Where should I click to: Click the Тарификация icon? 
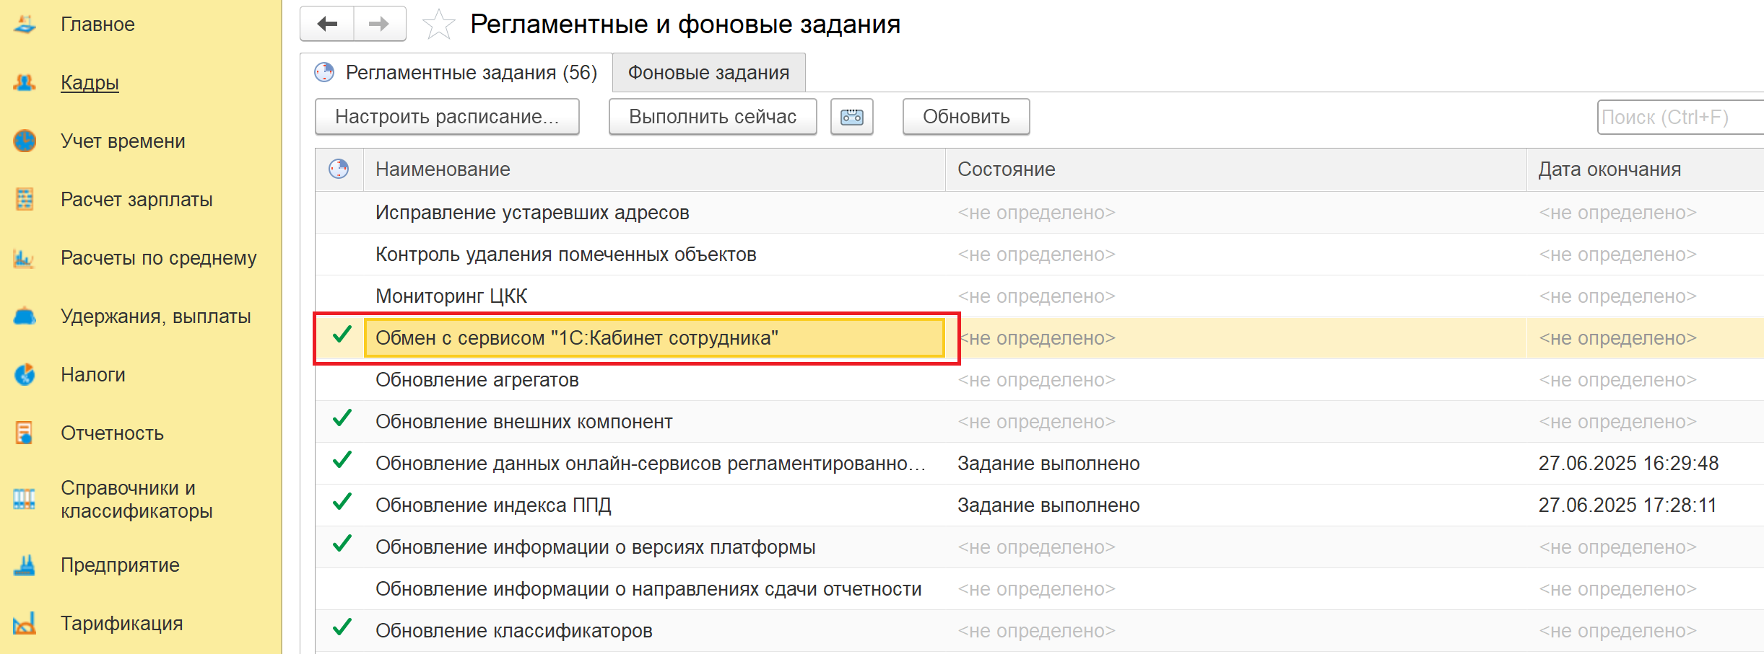(x=25, y=624)
